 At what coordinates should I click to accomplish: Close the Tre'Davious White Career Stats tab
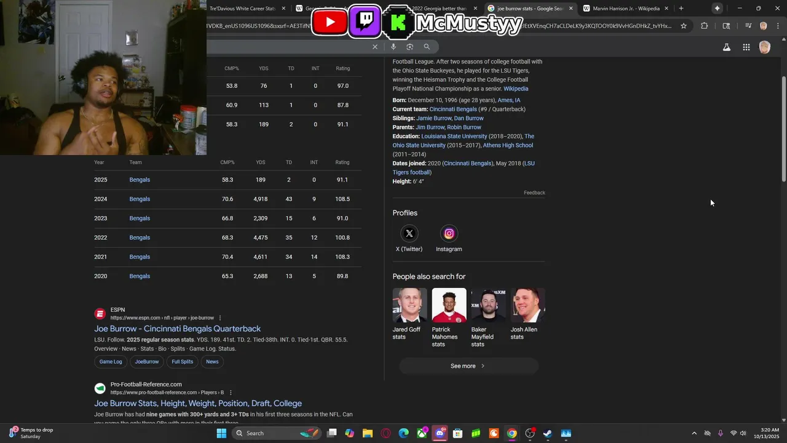pos(283,9)
